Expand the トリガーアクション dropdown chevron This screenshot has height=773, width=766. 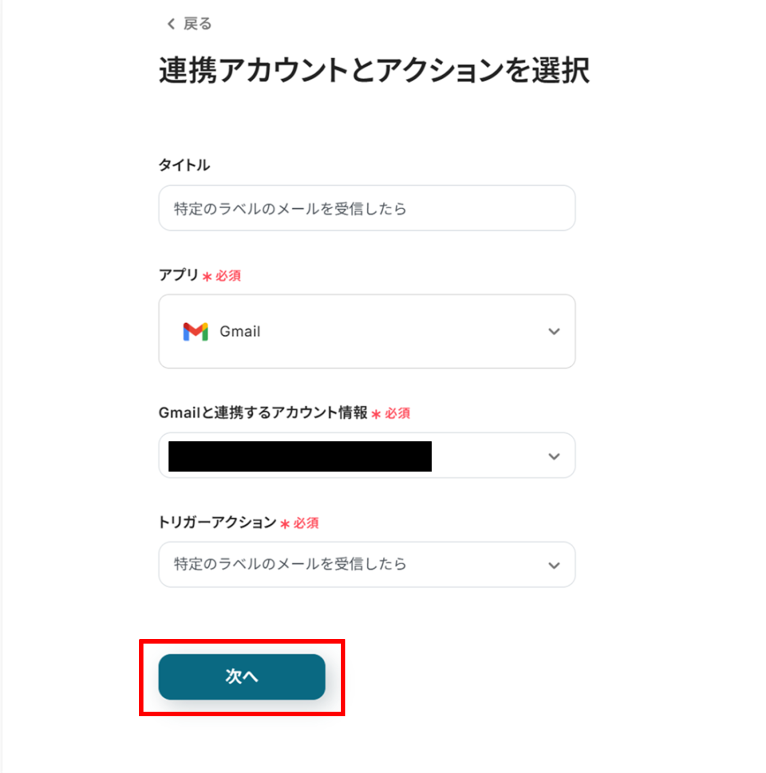pyautogui.click(x=554, y=565)
